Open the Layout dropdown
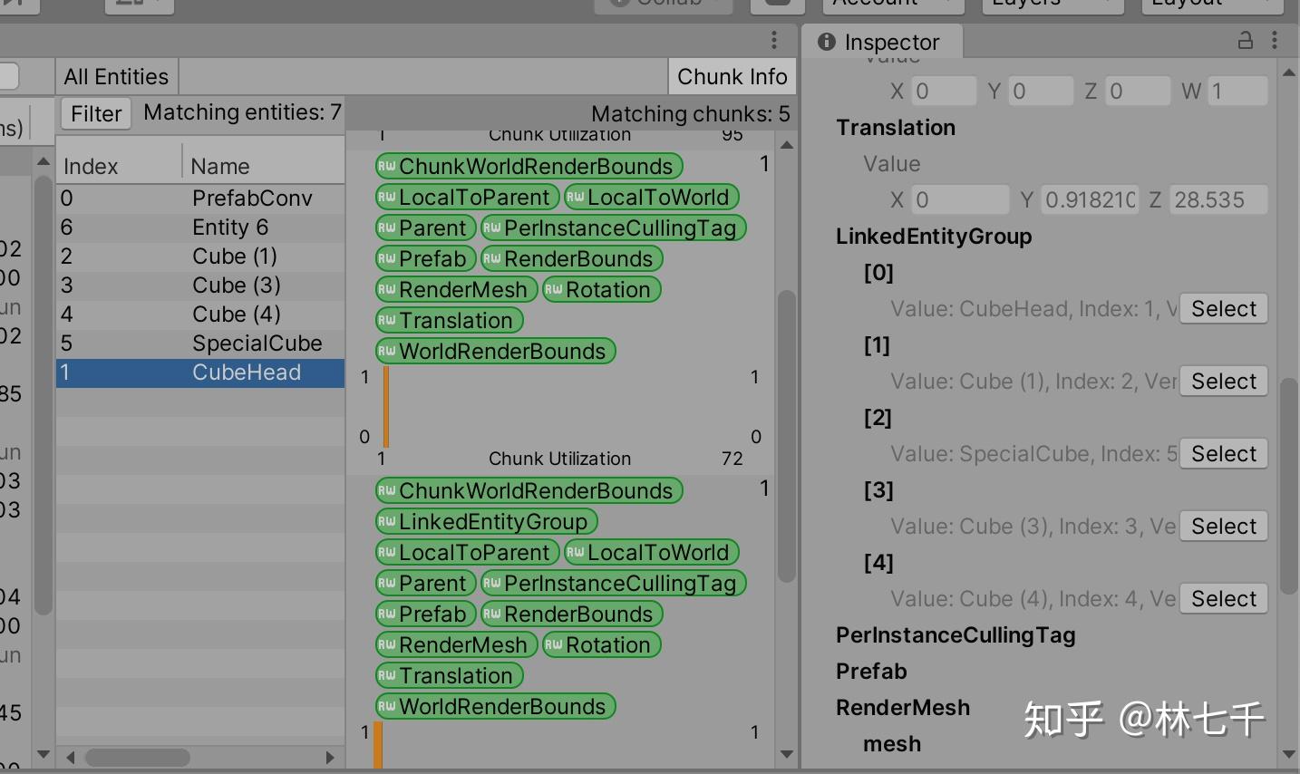The height and width of the screenshot is (774, 1300). click(x=1211, y=3)
